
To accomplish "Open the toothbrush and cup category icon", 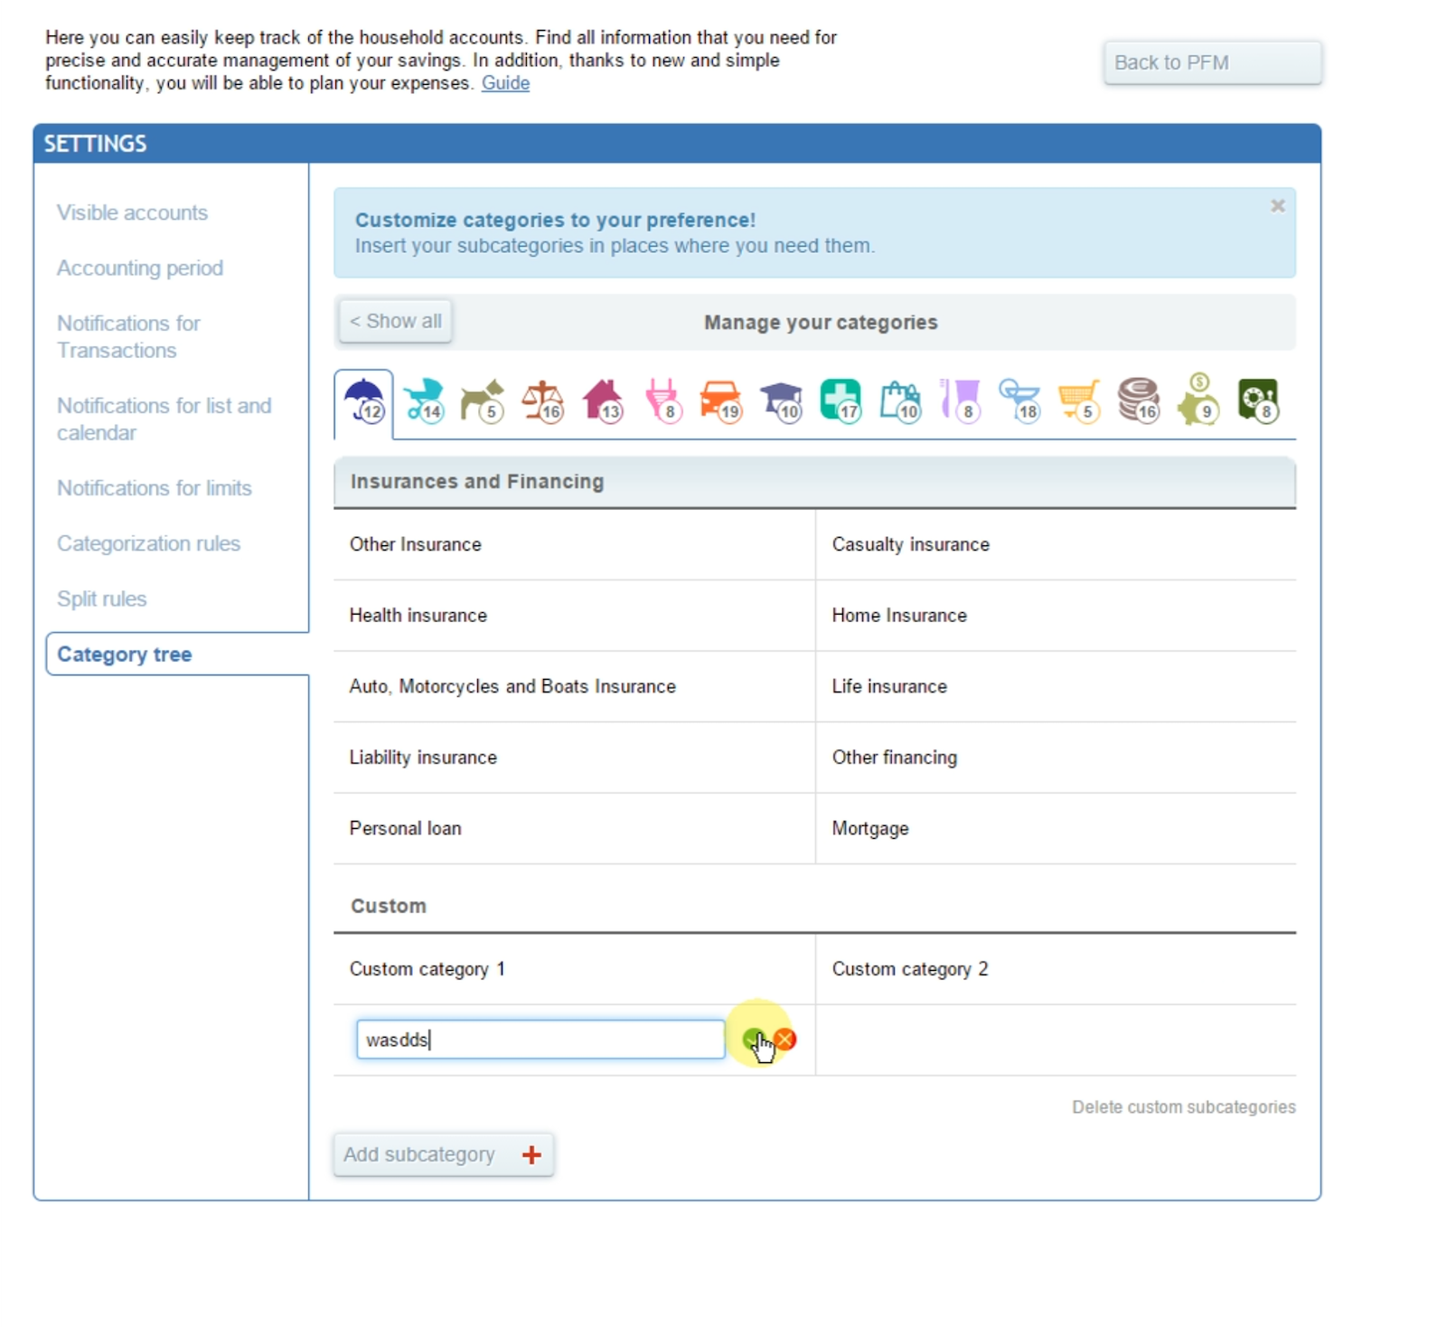I will [960, 400].
